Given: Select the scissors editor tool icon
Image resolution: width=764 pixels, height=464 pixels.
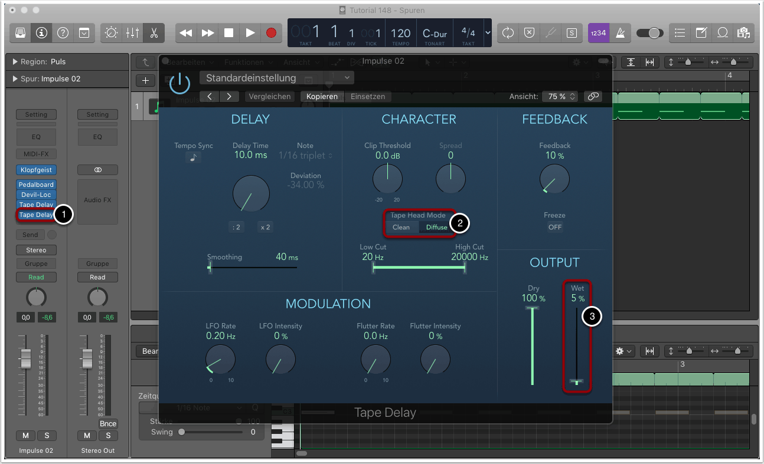Looking at the screenshot, I should pos(154,33).
